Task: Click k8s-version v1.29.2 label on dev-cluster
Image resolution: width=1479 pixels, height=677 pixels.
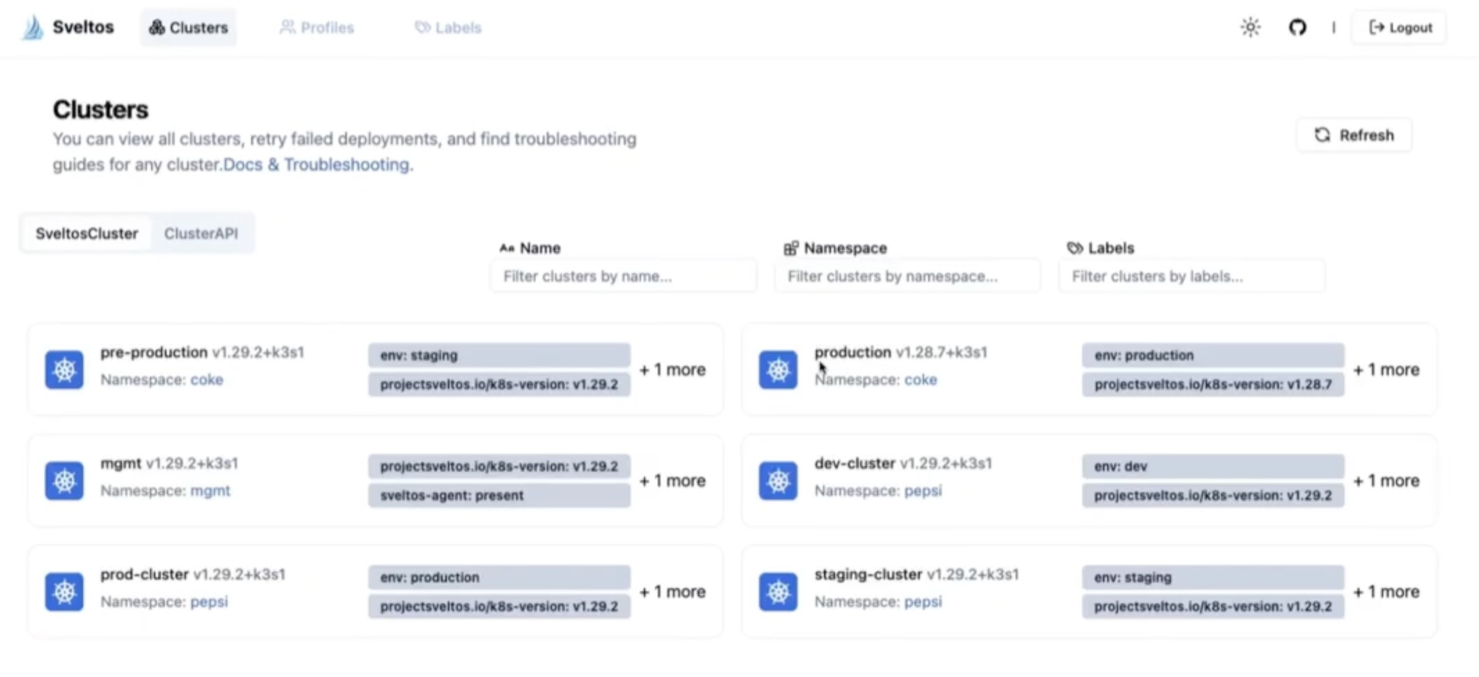Action: (1213, 495)
